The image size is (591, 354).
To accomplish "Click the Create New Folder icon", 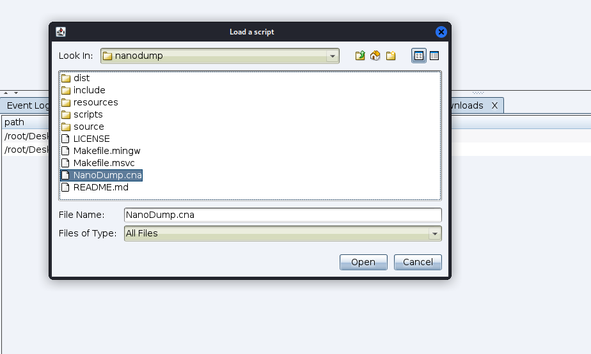I will point(391,56).
